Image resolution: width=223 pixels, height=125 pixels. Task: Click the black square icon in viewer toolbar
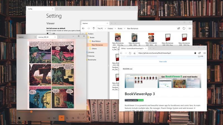click(19, 118)
